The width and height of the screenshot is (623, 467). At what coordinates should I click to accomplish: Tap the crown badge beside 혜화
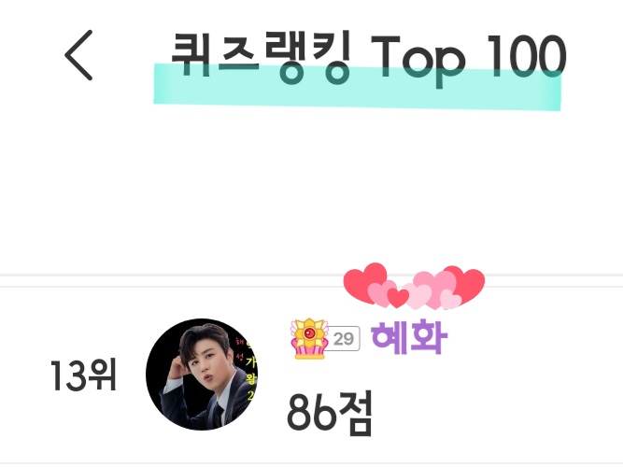pyautogui.click(x=310, y=339)
